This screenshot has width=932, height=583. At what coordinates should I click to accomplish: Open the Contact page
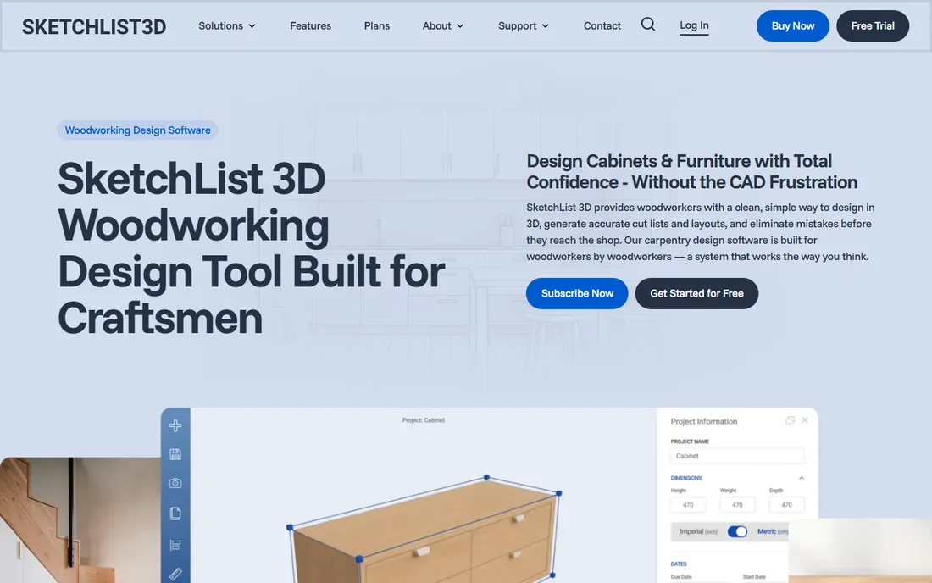tap(602, 25)
